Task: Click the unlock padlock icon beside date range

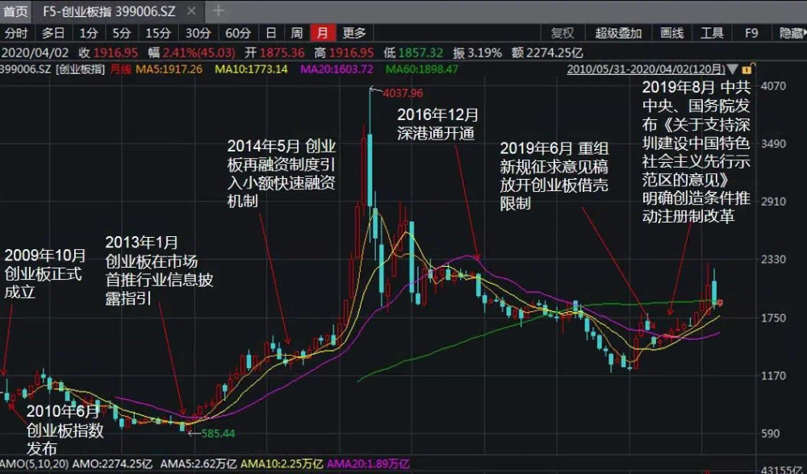Action: click(747, 69)
